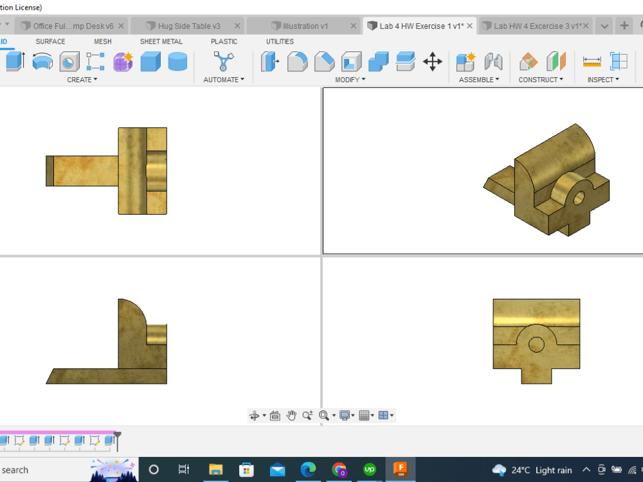Select the Measure tool

click(x=592, y=62)
